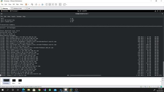The width and height of the screenshot is (164, 92).
Task: Open the terminal View menu
Action: point(9,16)
